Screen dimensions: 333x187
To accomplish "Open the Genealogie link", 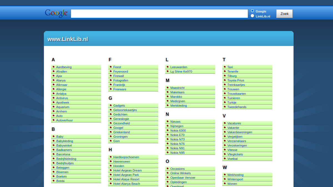I will pyautogui.click(x=121, y=119).
